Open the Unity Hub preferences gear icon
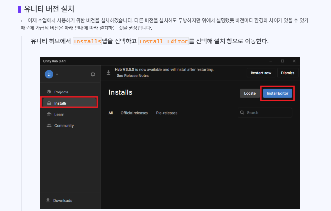This screenshot has width=331, height=211. pos(93,74)
